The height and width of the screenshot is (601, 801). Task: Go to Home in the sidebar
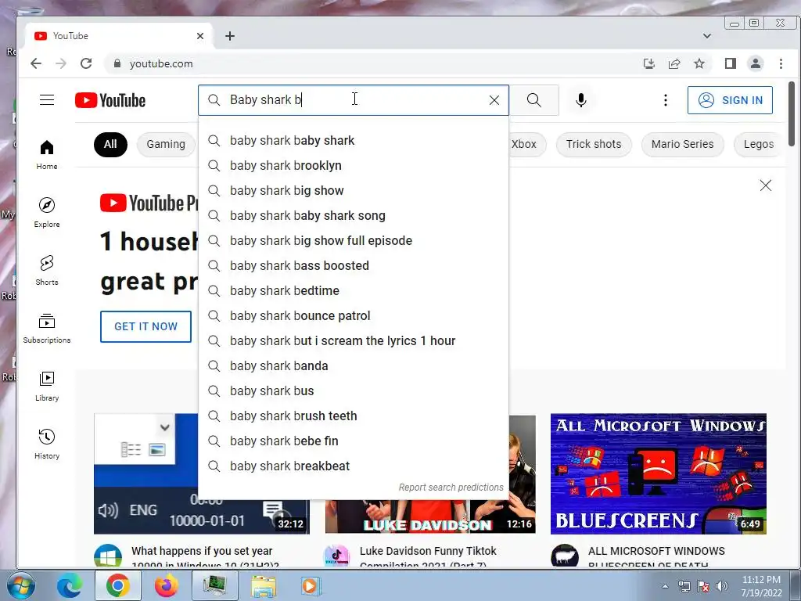click(47, 156)
